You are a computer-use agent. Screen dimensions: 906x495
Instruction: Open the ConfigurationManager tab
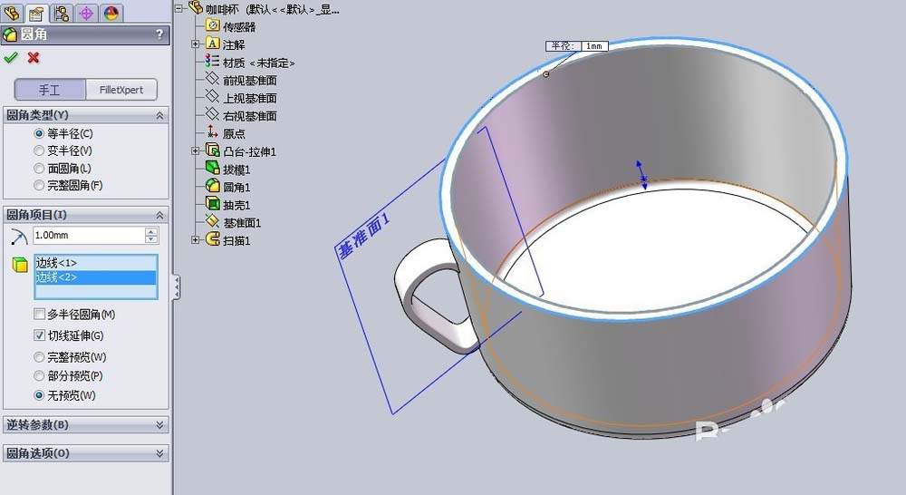pos(62,12)
